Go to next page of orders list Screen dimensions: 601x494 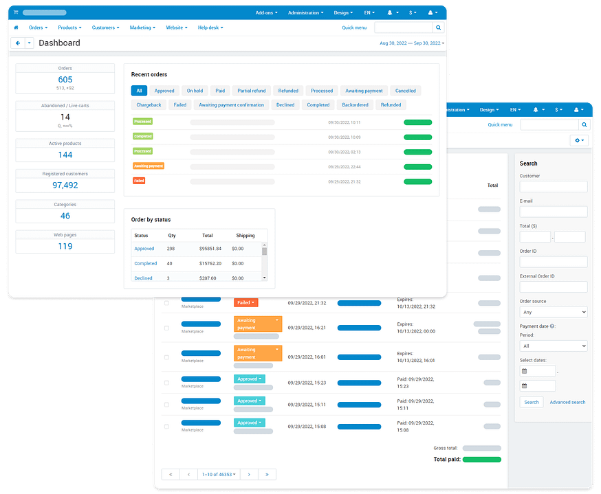pyautogui.click(x=249, y=474)
